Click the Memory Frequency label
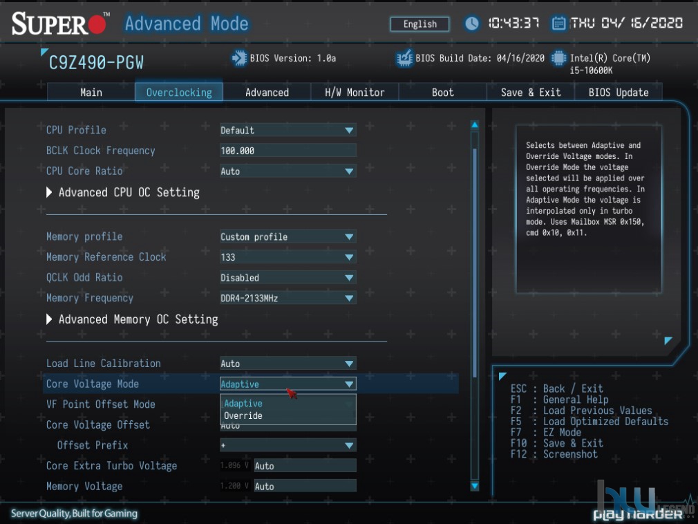 89,298
